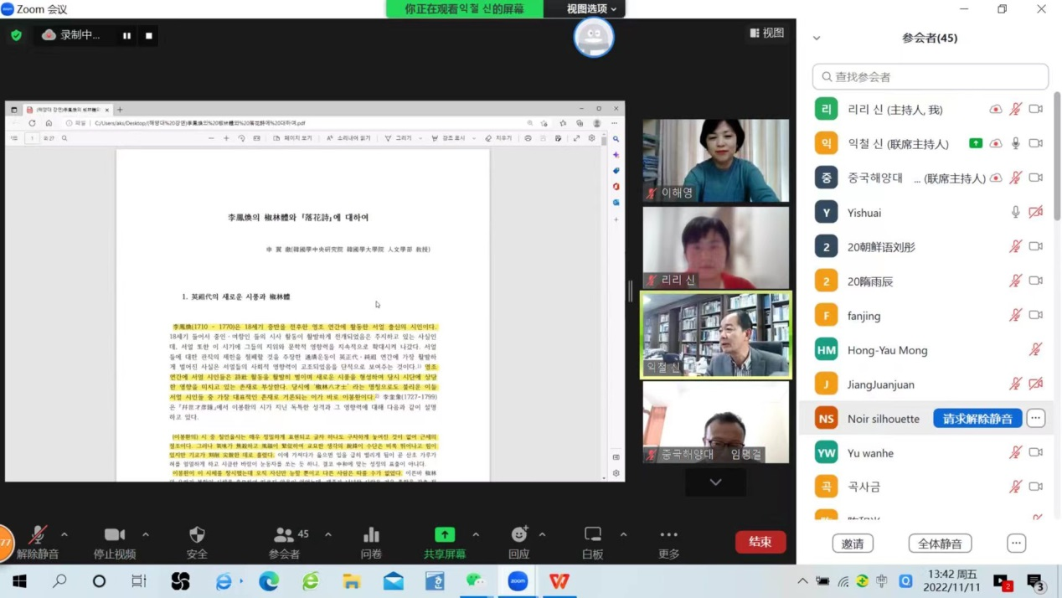Open the 安全 security options
Screen dimensions: 1062x598
pos(197,542)
